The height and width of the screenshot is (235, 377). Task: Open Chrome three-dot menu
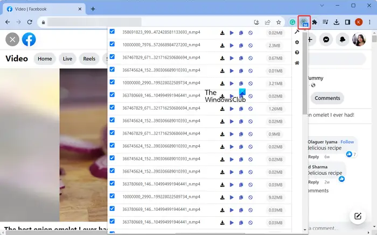(x=369, y=23)
